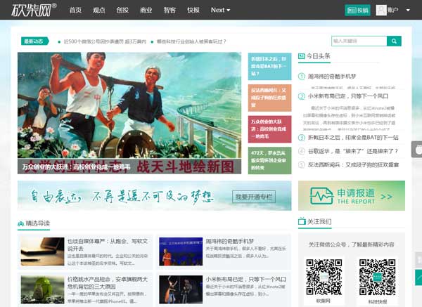The image size is (422, 307).
Task: Open headline 周鸿祎的奇酷手机梦 in 今日头条
Action: pyautogui.click(x=332, y=77)
